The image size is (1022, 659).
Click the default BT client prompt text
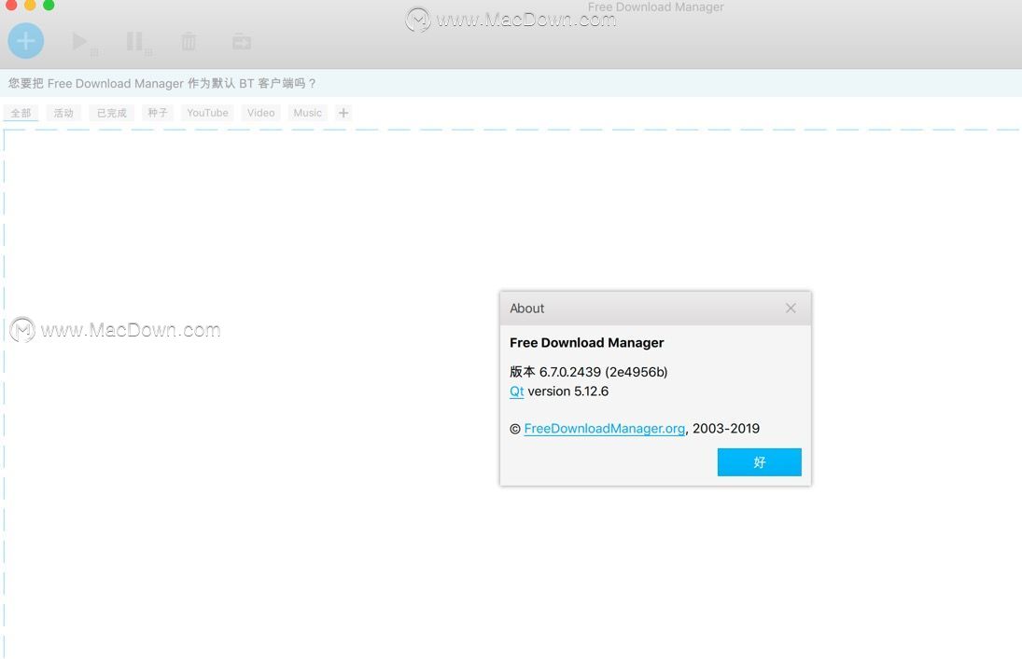pyautogui.click(x=162, y=83)
